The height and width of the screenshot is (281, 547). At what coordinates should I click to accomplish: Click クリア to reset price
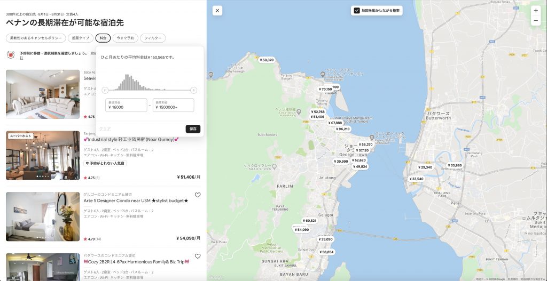(105, 129)
